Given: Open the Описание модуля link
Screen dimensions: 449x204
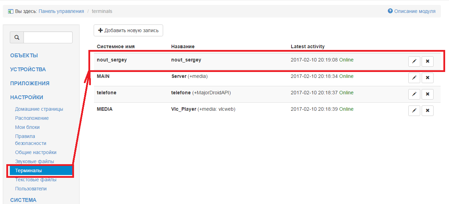Looking at the screenshot, I should 415,11.
